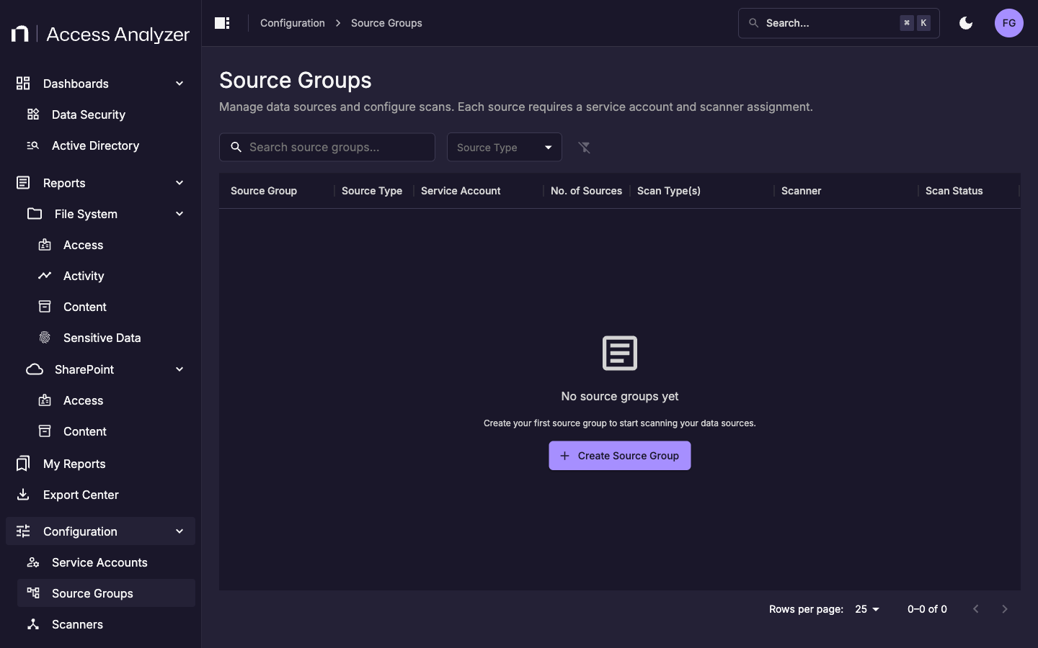The image size is (1038, 648).
Task: Collapse the File System section
Action: pos(179,214)
